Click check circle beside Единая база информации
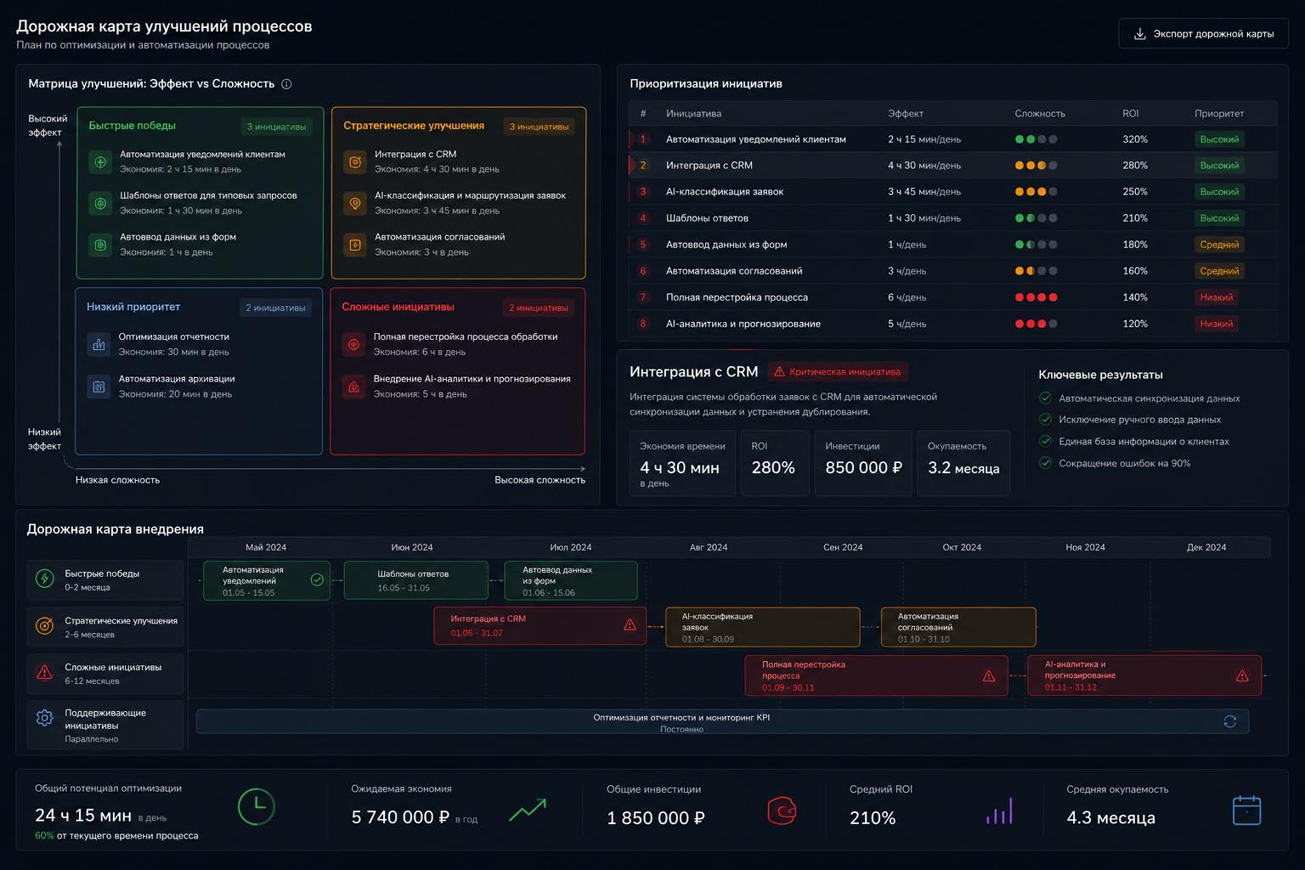Viewport: 1305px width, 870px height. [x=1046, y=441]
